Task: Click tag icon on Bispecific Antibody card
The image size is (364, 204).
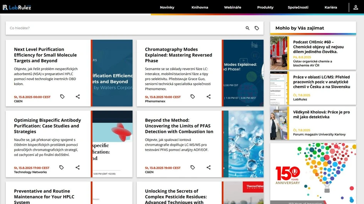Action: pyautogui.click(x=61, y=167)
